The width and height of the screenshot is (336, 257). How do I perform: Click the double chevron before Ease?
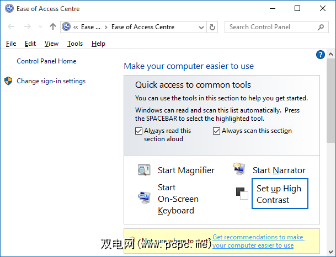pyautogui.click(x=76, y=27)
